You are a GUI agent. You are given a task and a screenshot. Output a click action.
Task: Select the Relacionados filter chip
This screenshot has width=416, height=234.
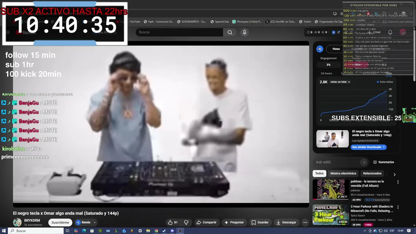point(372,173)
